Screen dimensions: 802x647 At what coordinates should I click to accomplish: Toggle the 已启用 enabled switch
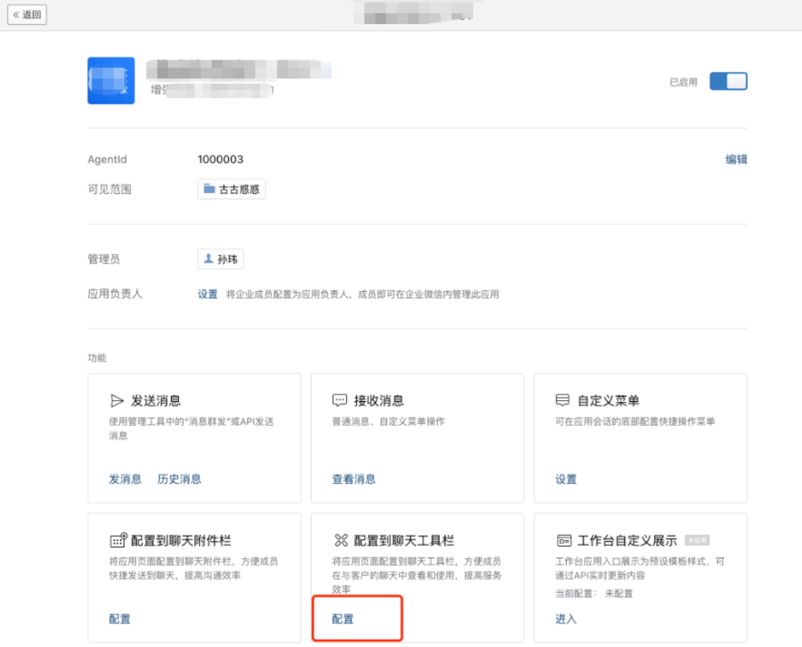pyautogui.click(x=728, y=81)
